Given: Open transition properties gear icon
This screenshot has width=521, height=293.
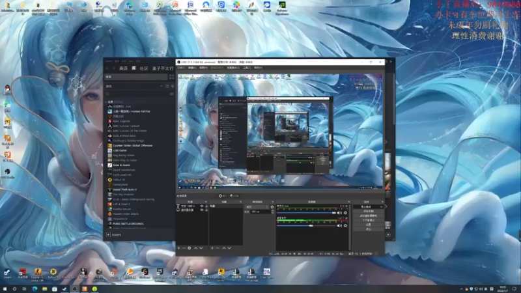Looking at the screenshot, I should pyautogui.click(x=272, y=207).
